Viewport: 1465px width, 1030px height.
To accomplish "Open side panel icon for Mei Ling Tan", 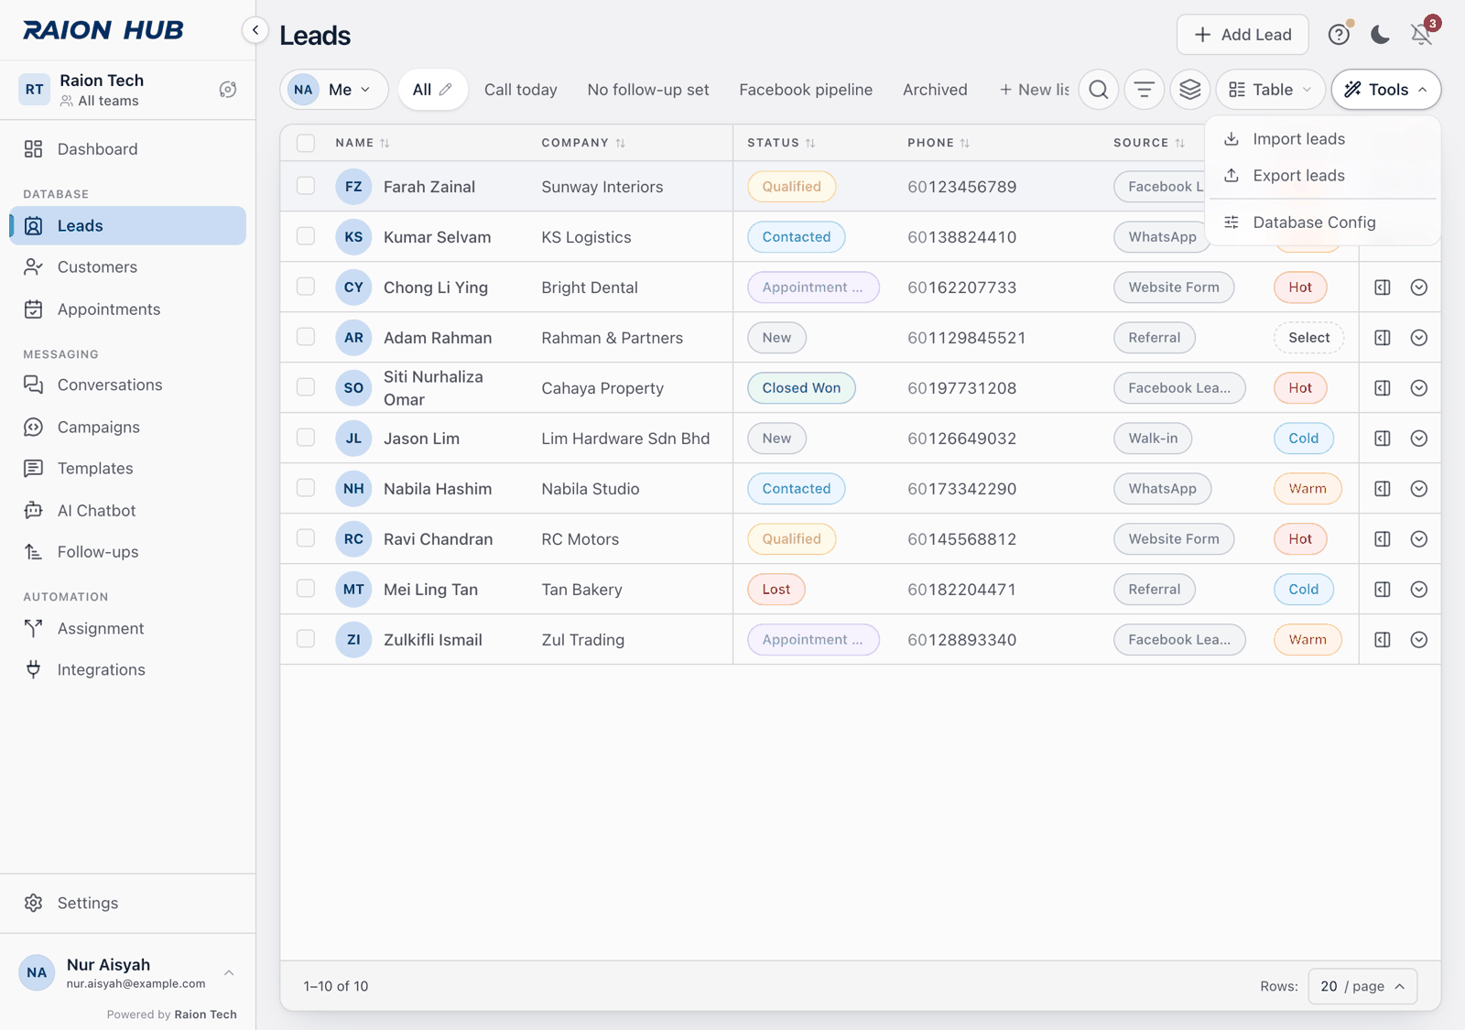I will click(1383, 590).
